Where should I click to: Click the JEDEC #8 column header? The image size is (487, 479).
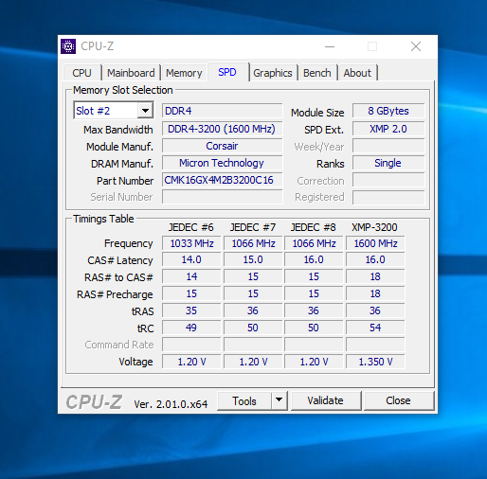(x=314, y=227)
